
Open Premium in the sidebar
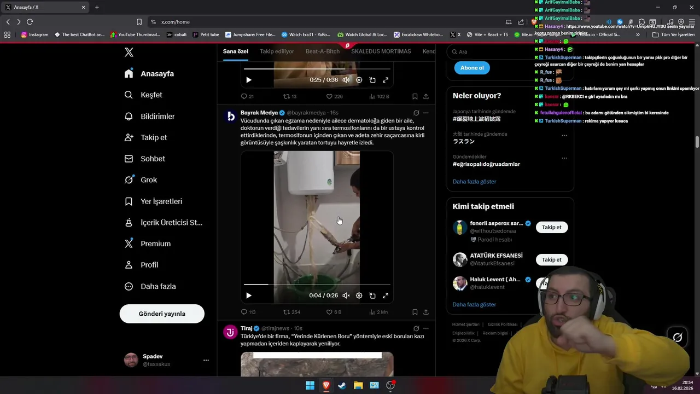point(147,244)
